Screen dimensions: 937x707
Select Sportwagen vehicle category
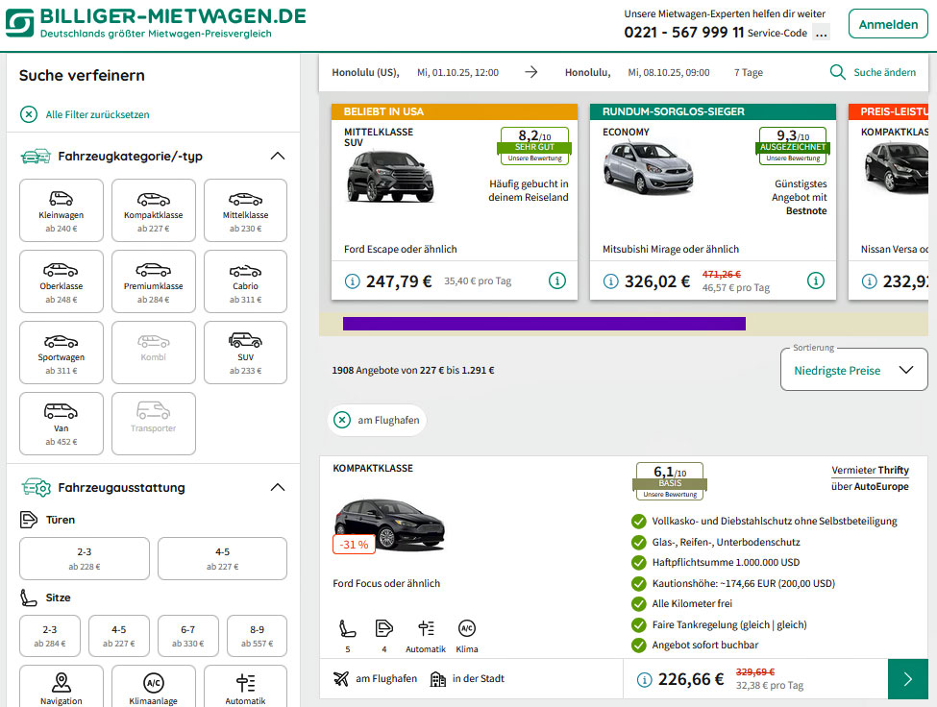[x=61, y=353]
